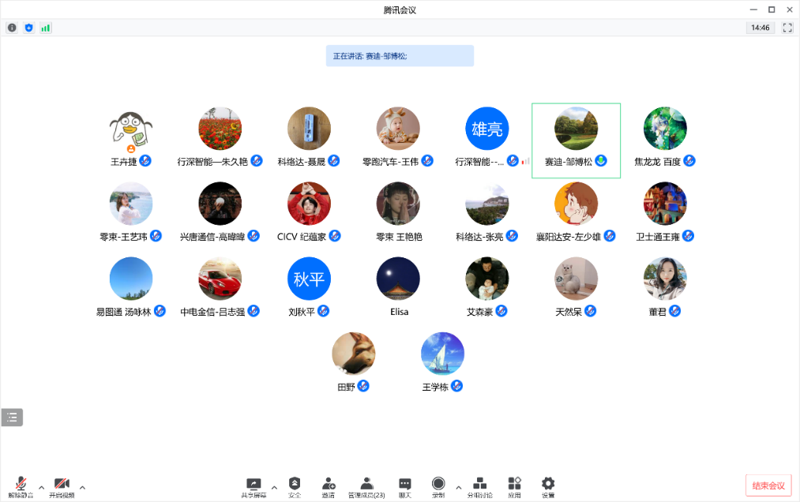Click mic icon beside 易图通 汤咏林
This screenshot has height=502, width=800.
[x=160, y=311]
